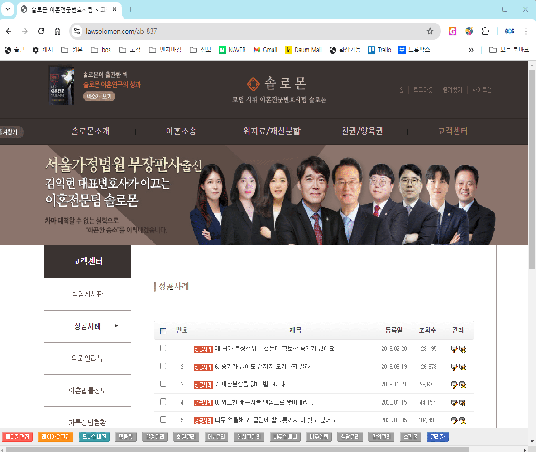Open the Chrome extensions puzzle icon
This screenshot has height=452, width=536.
(x=485, y=31)
